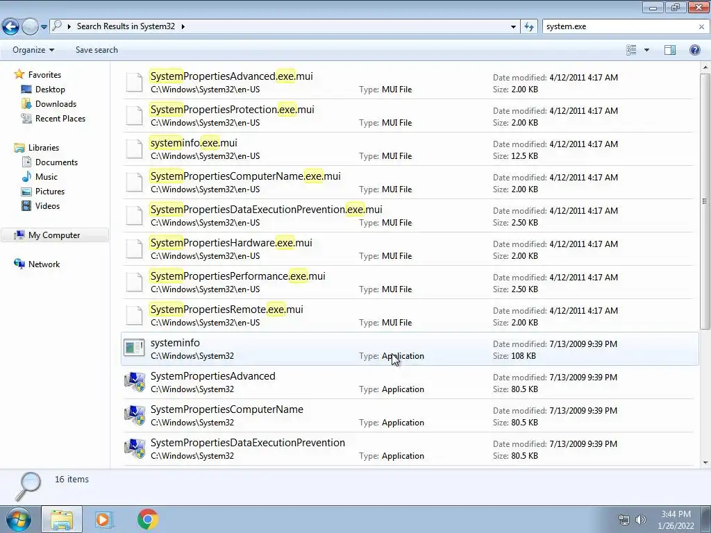The height and width of the screenshot is (533, 711).
Task: Select the SystemPropertiesDataExecutionPrevention application name
Action: click(248, 443)
